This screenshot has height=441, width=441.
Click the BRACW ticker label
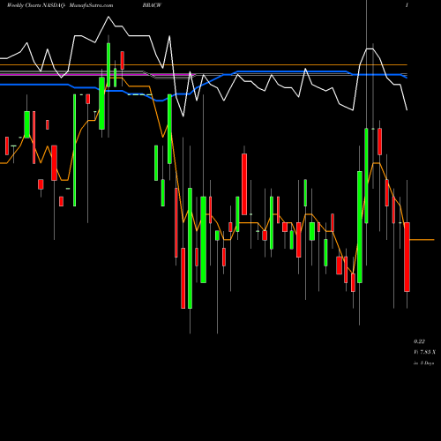pyautogui.click(x=152, y=5)
